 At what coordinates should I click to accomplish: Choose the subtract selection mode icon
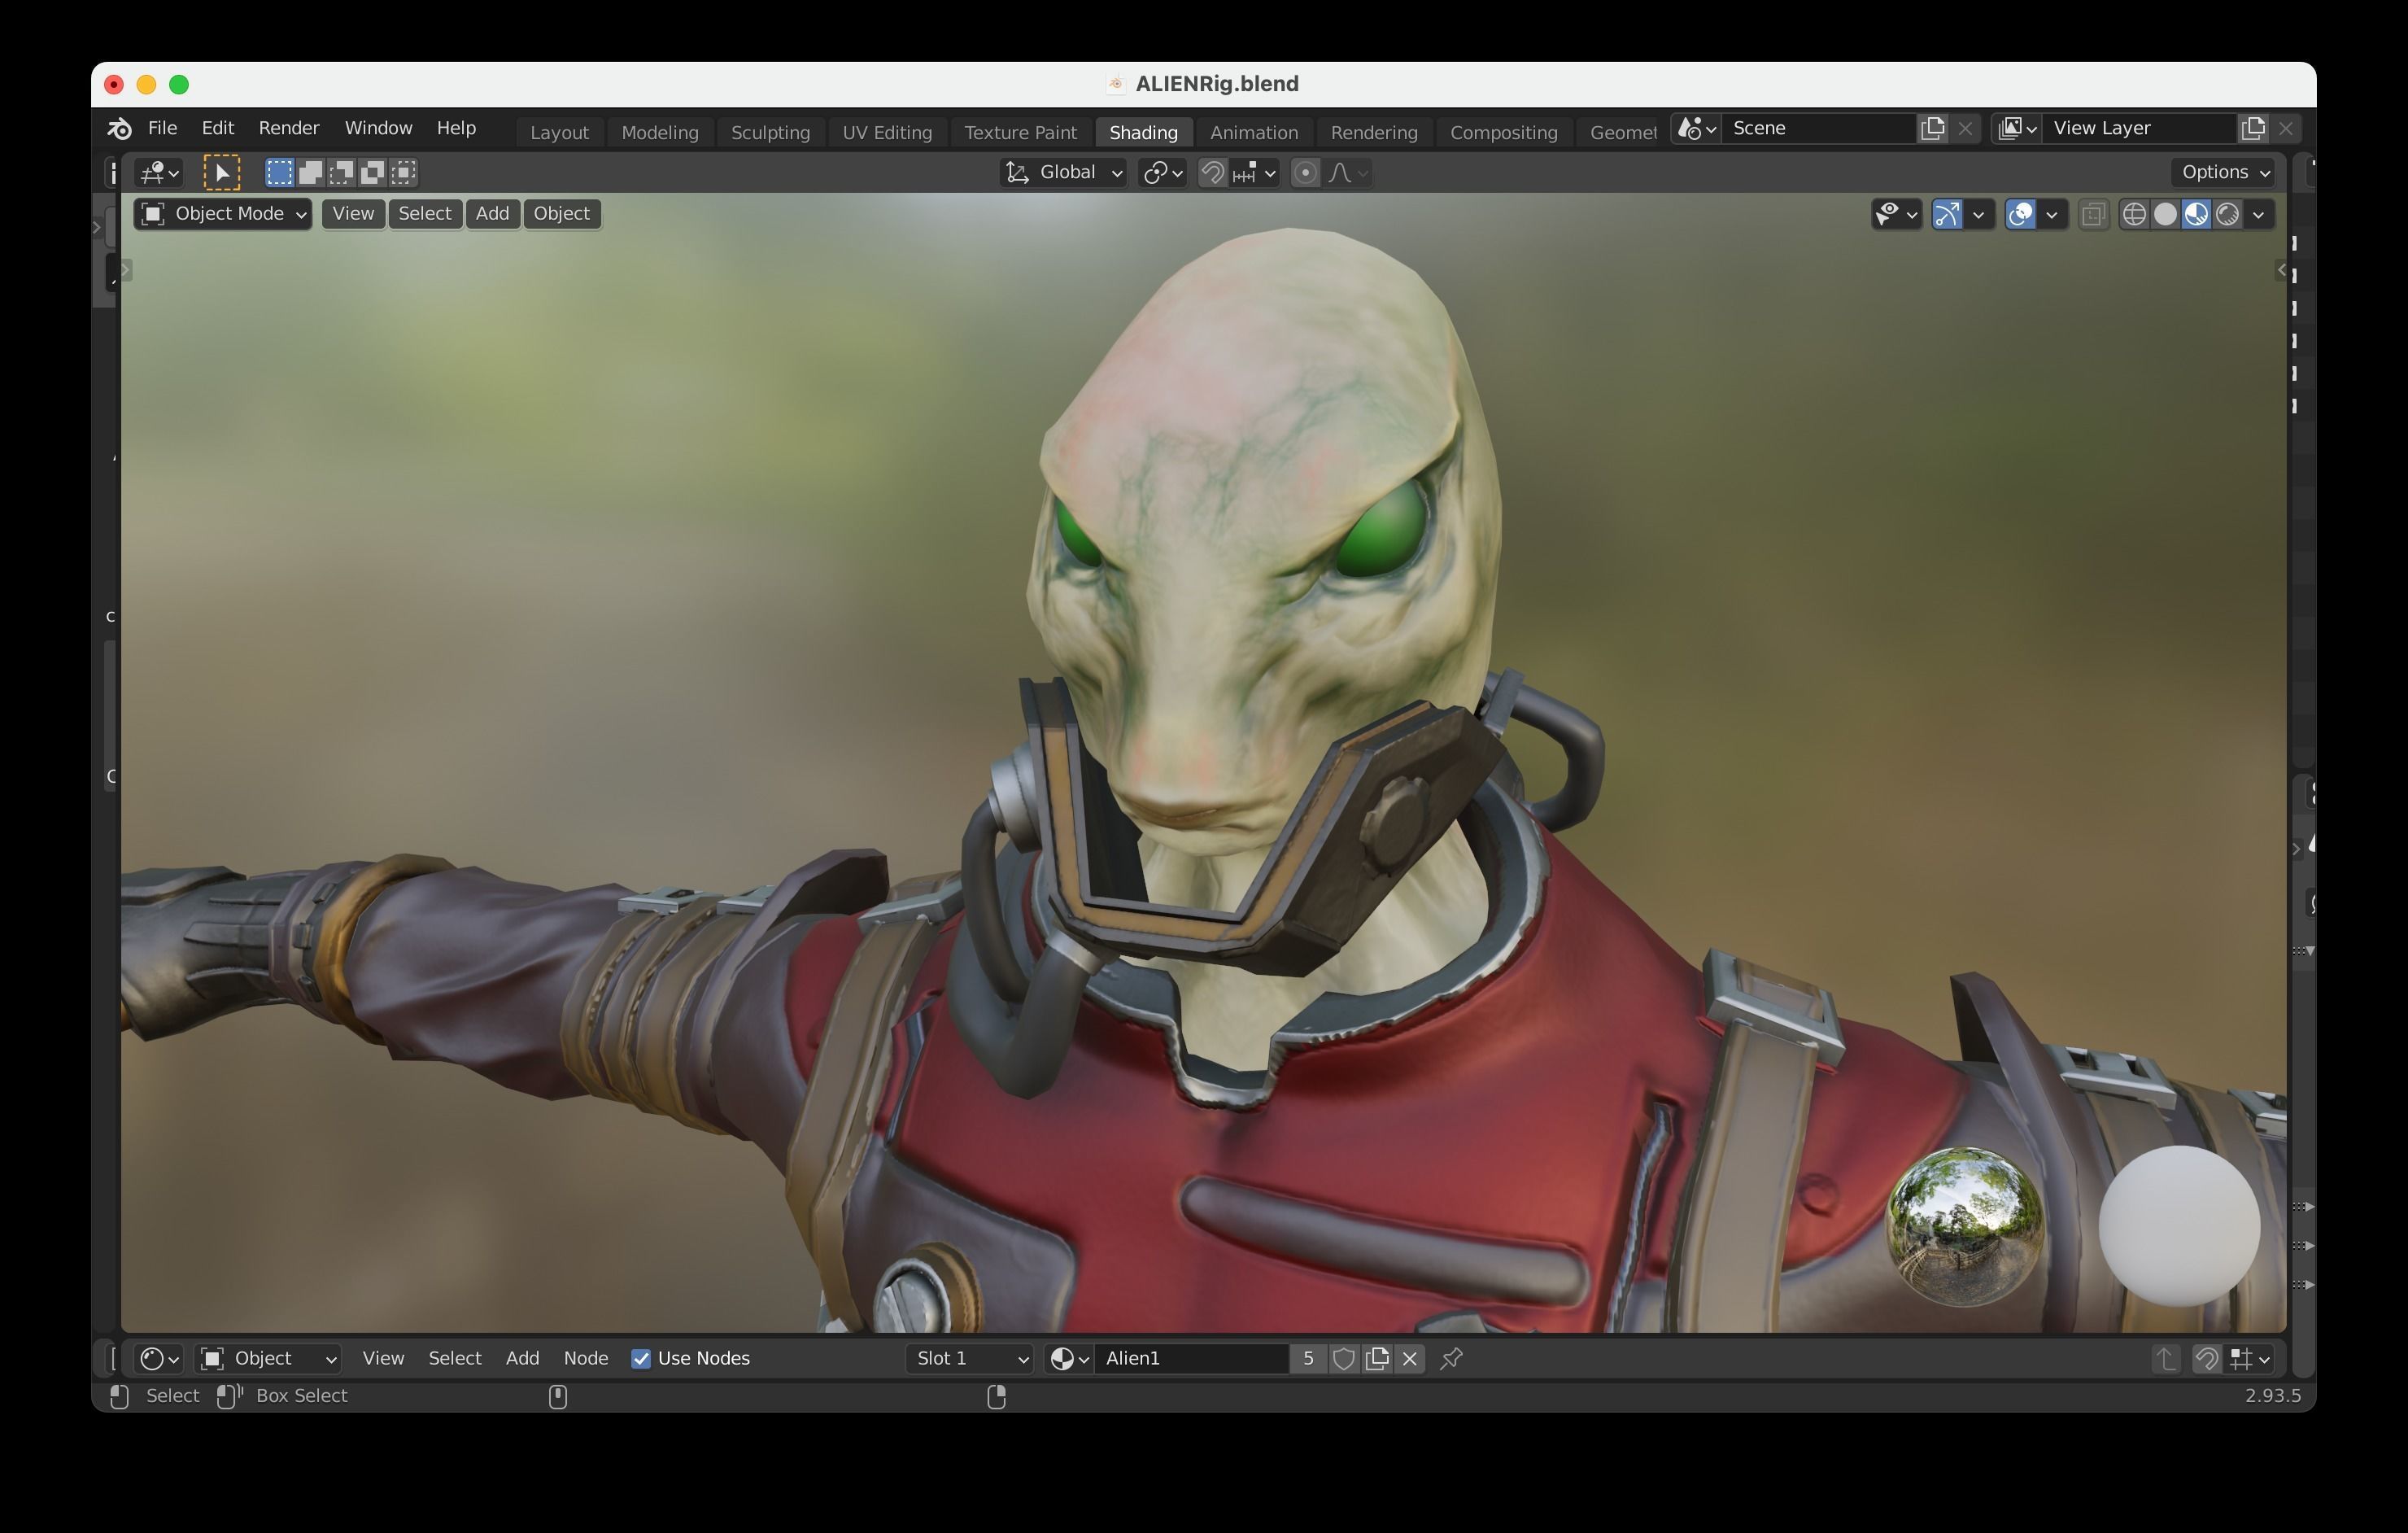[341, 173]
